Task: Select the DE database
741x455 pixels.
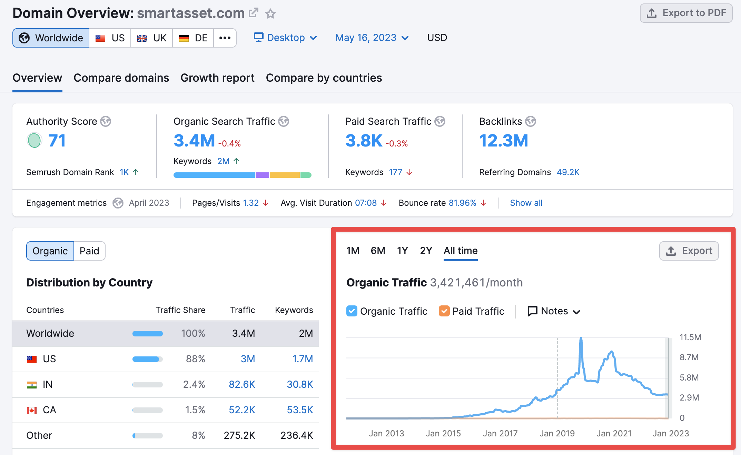Action: tap(193, 38)
